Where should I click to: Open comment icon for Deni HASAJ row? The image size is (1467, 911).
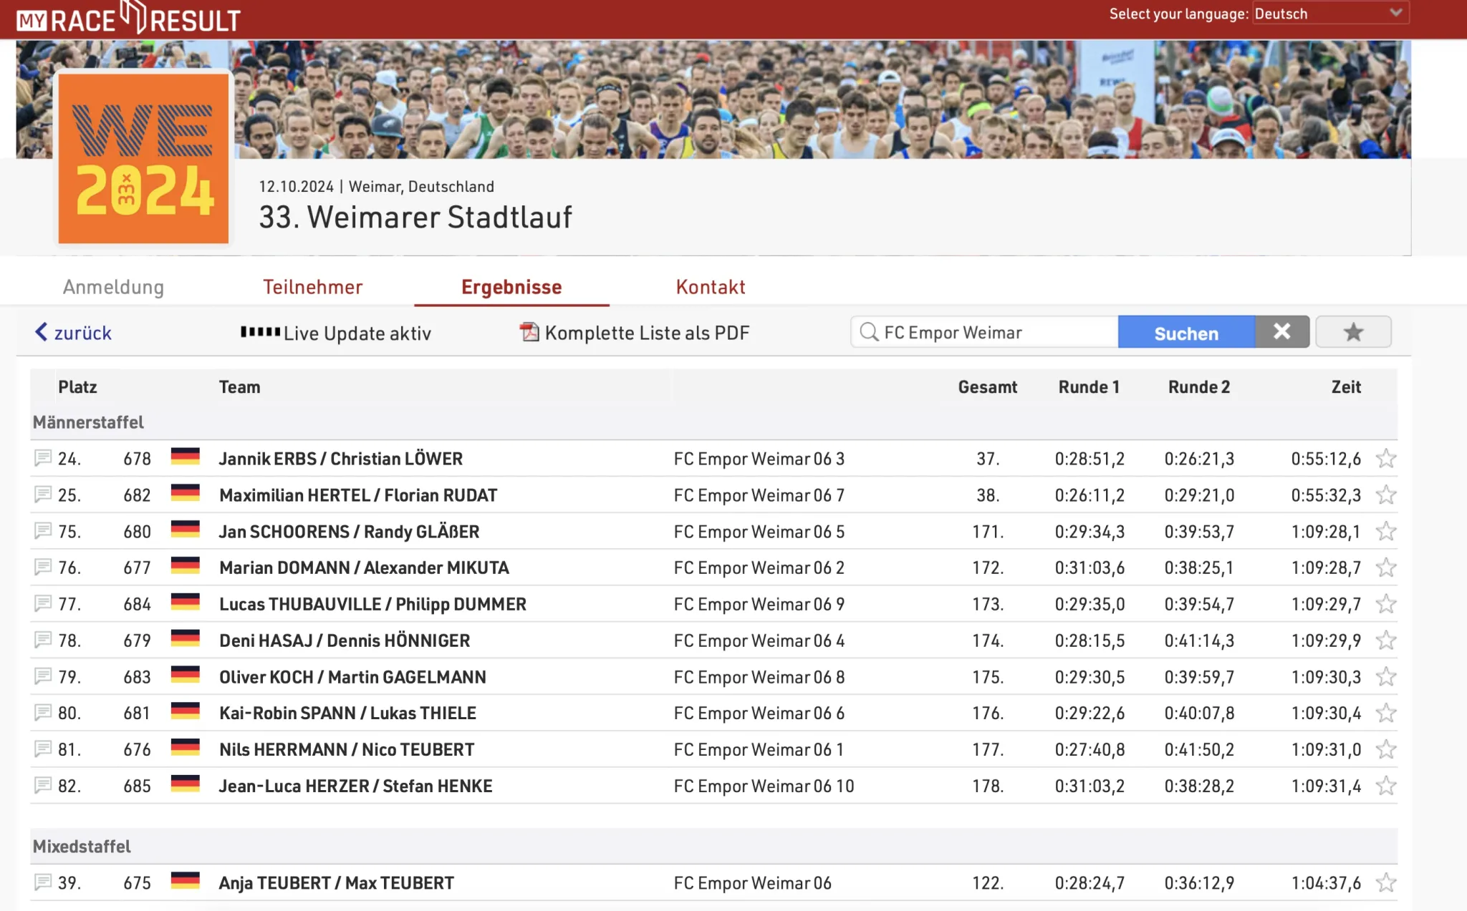click(x=42, y=639)
